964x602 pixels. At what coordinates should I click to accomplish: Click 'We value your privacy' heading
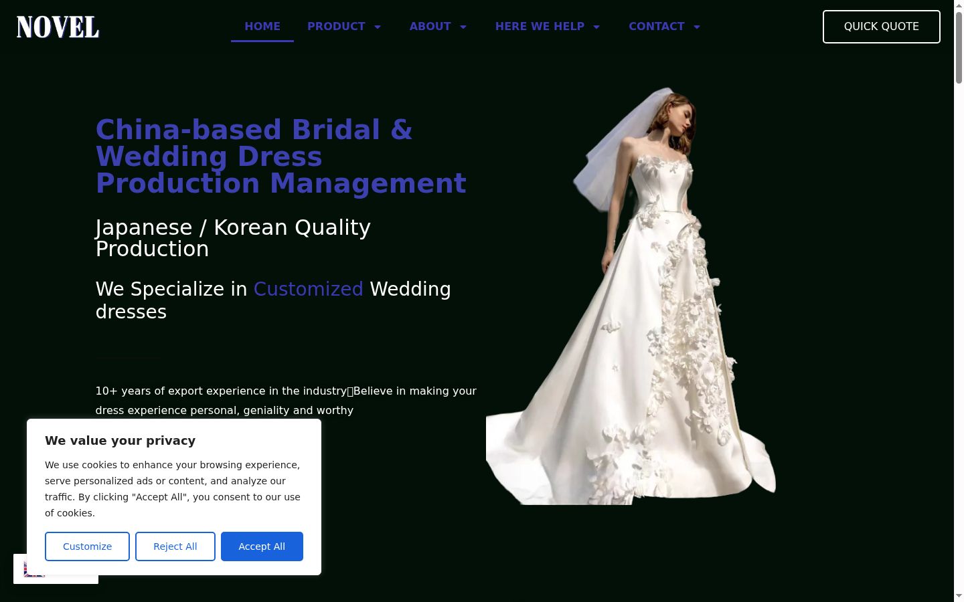coord(120,441)
